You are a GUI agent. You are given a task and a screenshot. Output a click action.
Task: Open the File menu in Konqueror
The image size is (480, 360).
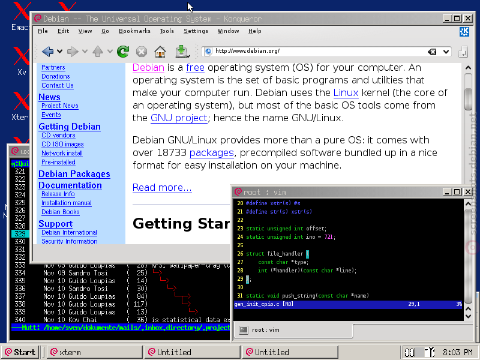43,31
